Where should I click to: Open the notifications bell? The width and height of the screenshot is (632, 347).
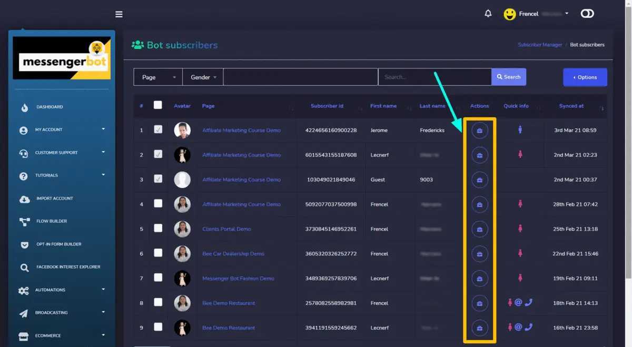[x=488, y=14]
